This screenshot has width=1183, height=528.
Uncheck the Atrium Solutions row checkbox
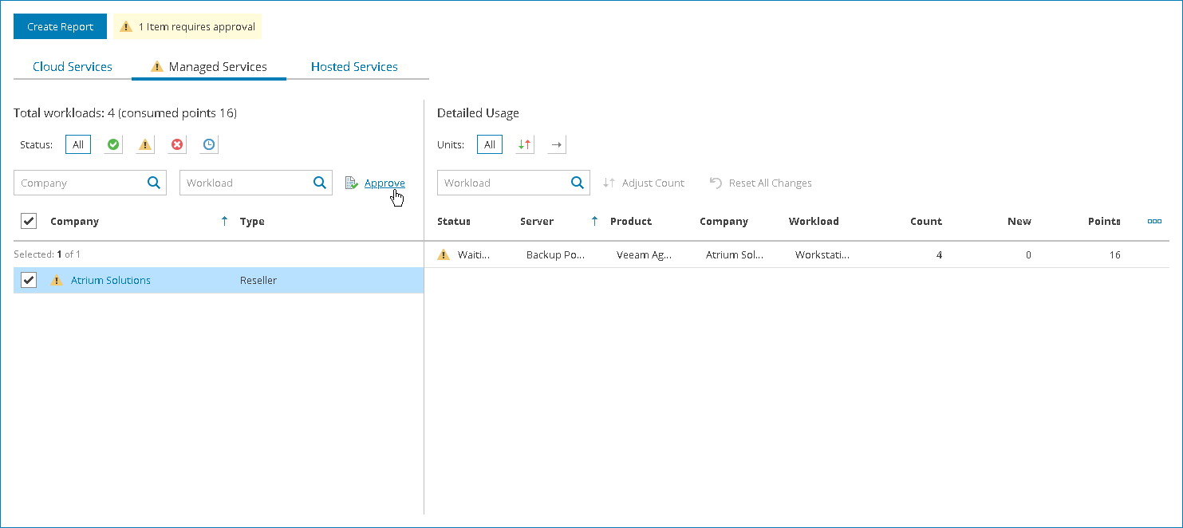click(29, 280)
